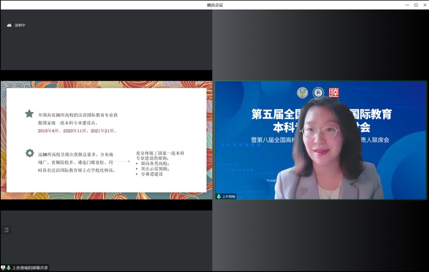Close the 腾讯会议 window
The height and width of the screenshot is (272, 429).
(424, 5)
